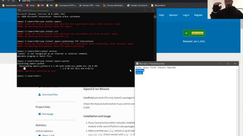Image resolution: width=243 pixels, height=136 pixels.
Task: Maximize the command prompt window
Action: click(145, 11)
